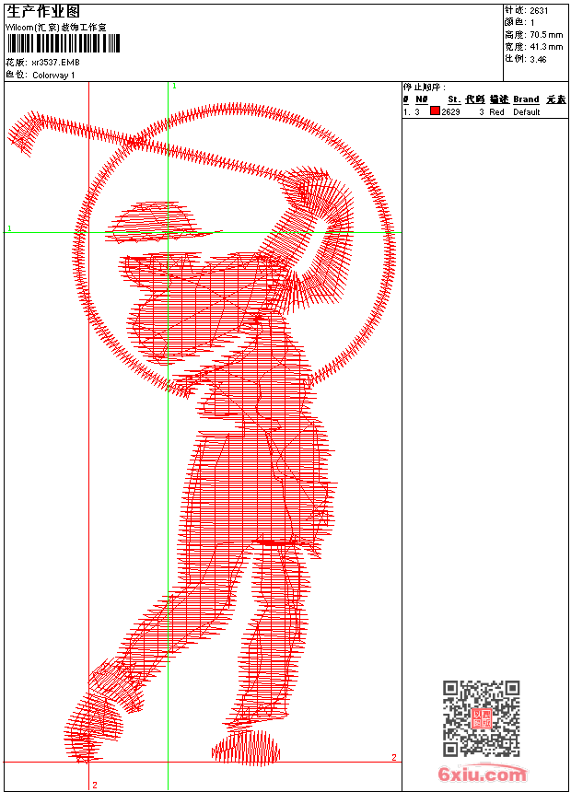Click the height value 70.5 mm
Viewport: 571px width, 792px height.
click(546, 35)
